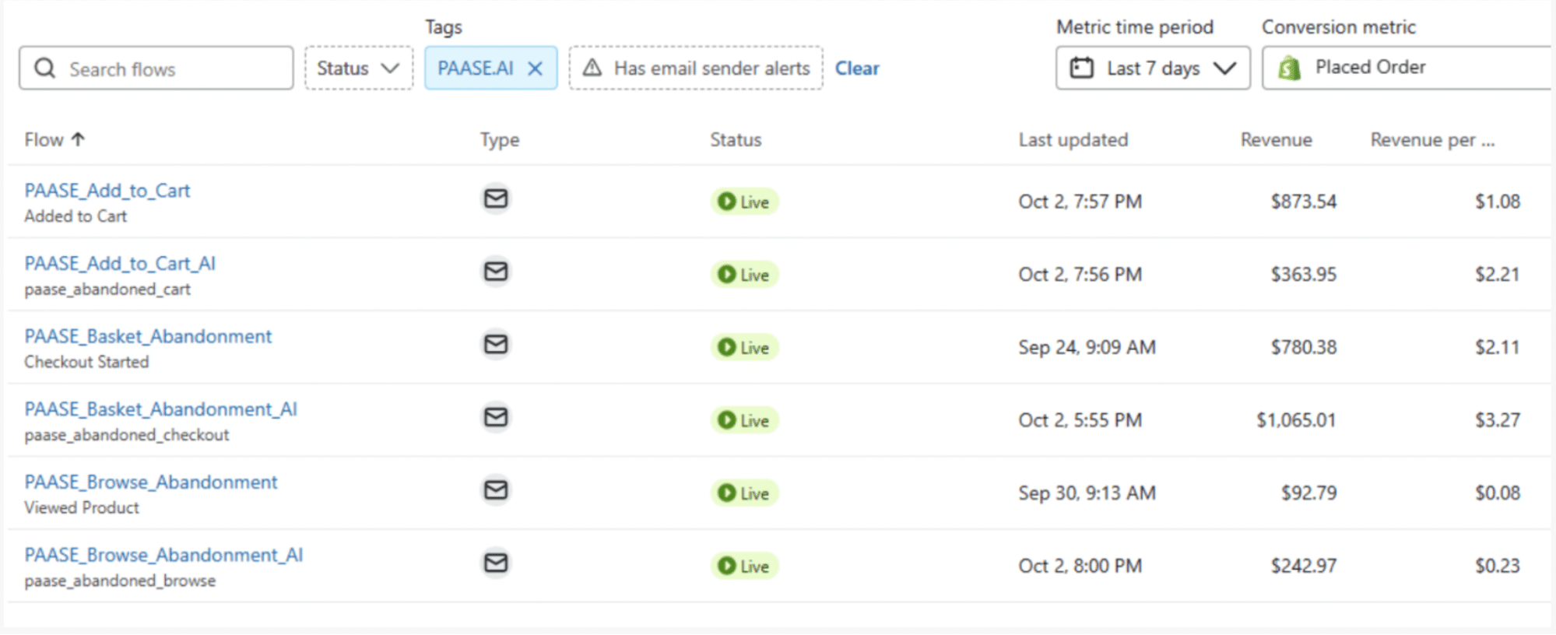
Task: Click the Live badge on PAASE_Browse_Abandonment row
Action: (744, 493)
